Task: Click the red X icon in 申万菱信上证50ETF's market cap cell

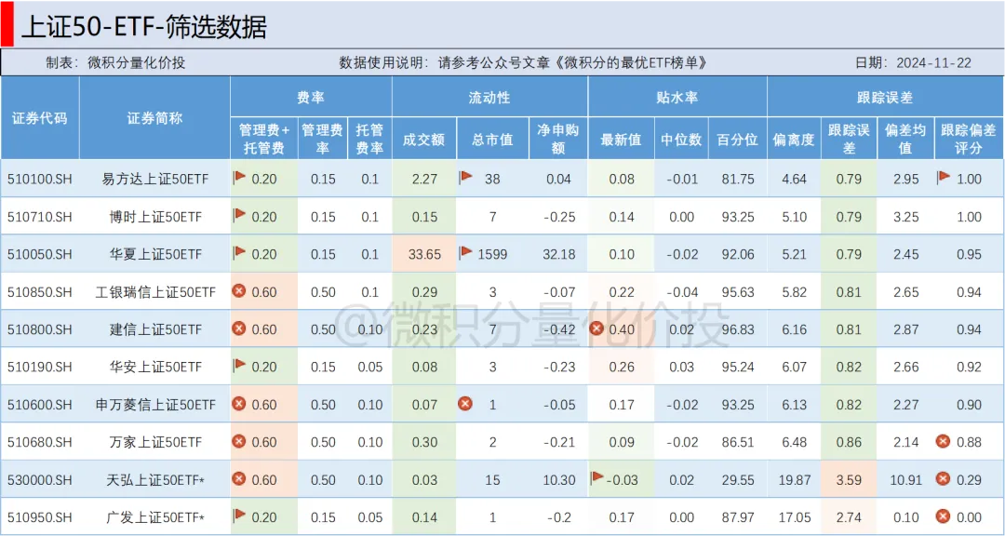Action: [x=465, y=404]
